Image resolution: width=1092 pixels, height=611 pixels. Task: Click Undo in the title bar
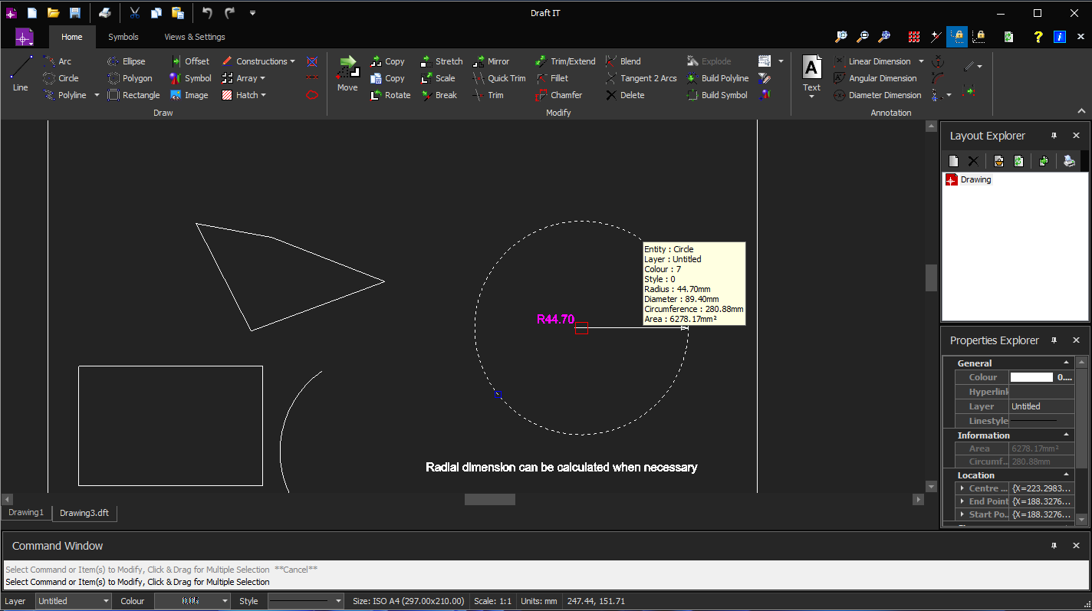point(207,13)
